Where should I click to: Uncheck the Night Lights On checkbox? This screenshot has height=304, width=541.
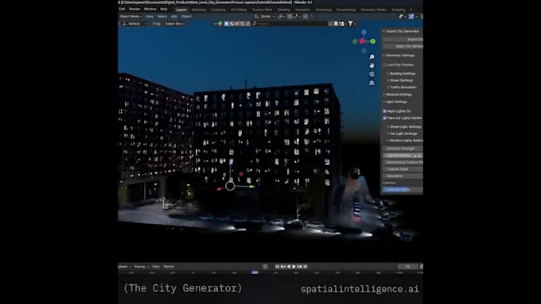385,111
